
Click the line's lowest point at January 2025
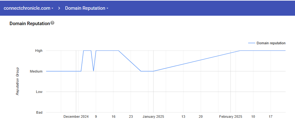coord(153,71)
